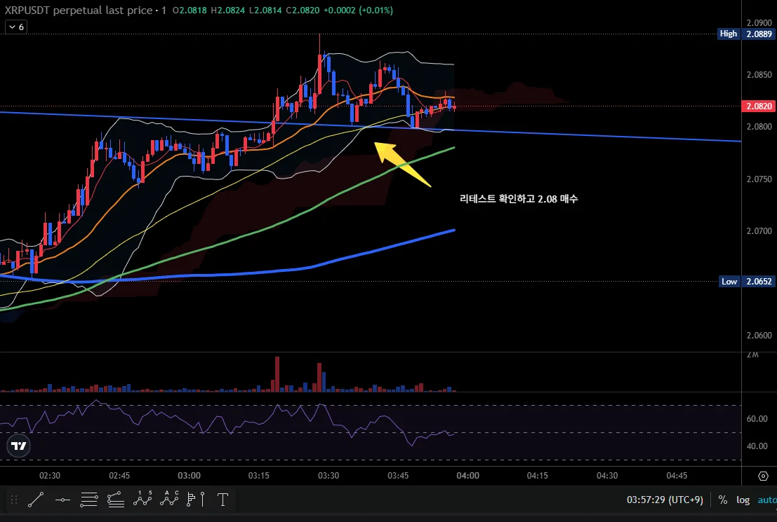Select the Trend-Based Fib Extension tool

[115, 500]
